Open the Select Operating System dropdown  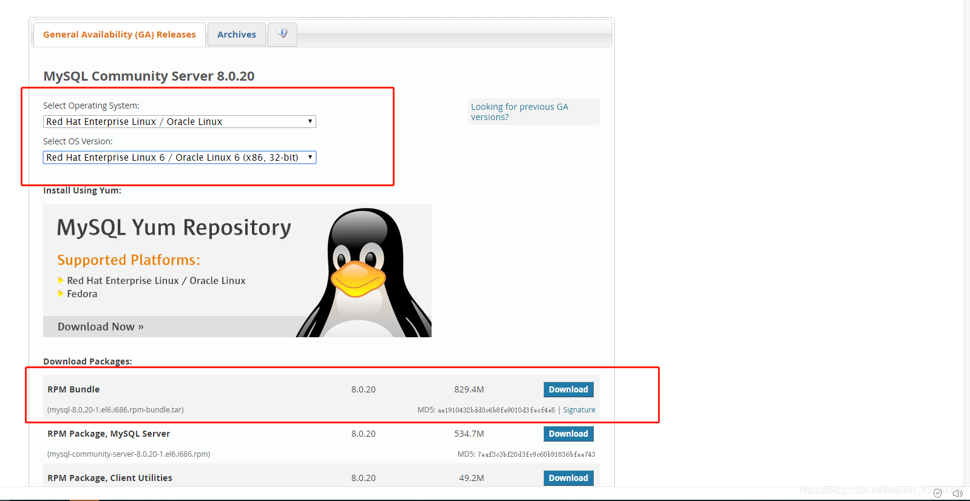tap(180, 121)
